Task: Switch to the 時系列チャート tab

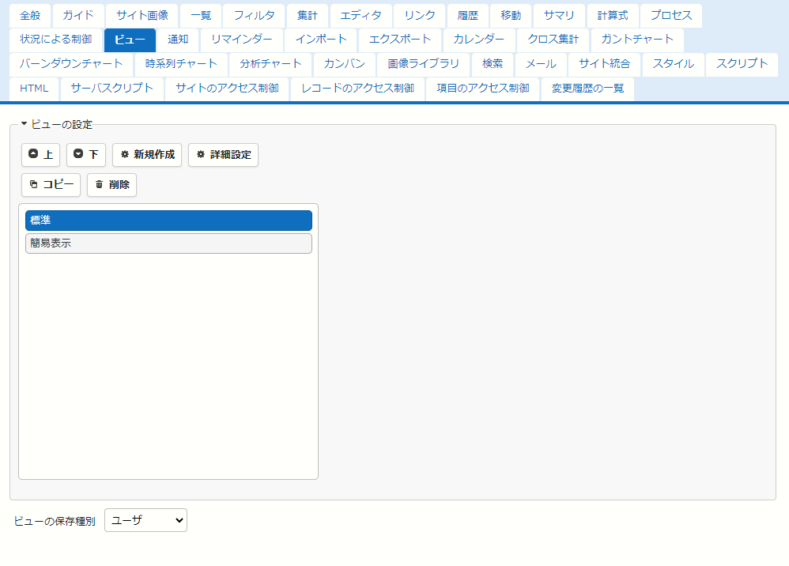Action: pos(181,64)
